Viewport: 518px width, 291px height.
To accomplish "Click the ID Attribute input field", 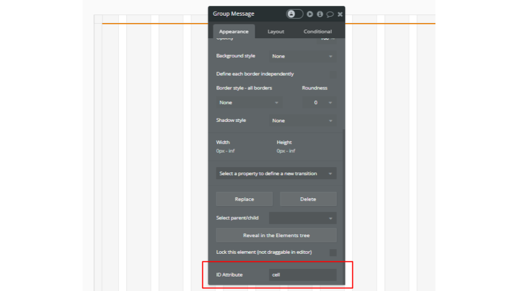I will [x=303, y=274].
